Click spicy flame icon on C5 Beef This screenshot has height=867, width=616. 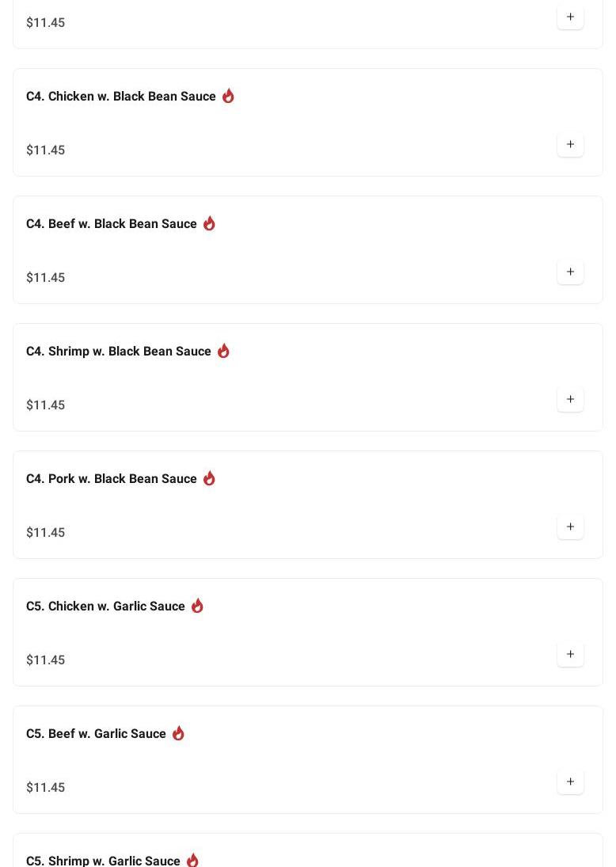(178, 733)
